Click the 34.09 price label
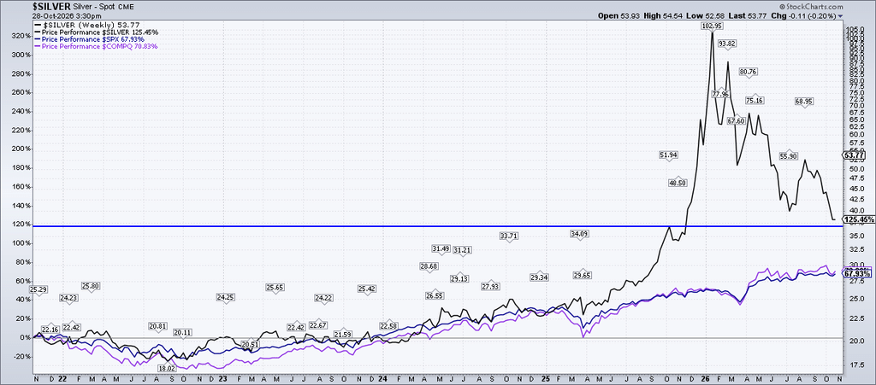The image size is (876, 385). point(580,233)
